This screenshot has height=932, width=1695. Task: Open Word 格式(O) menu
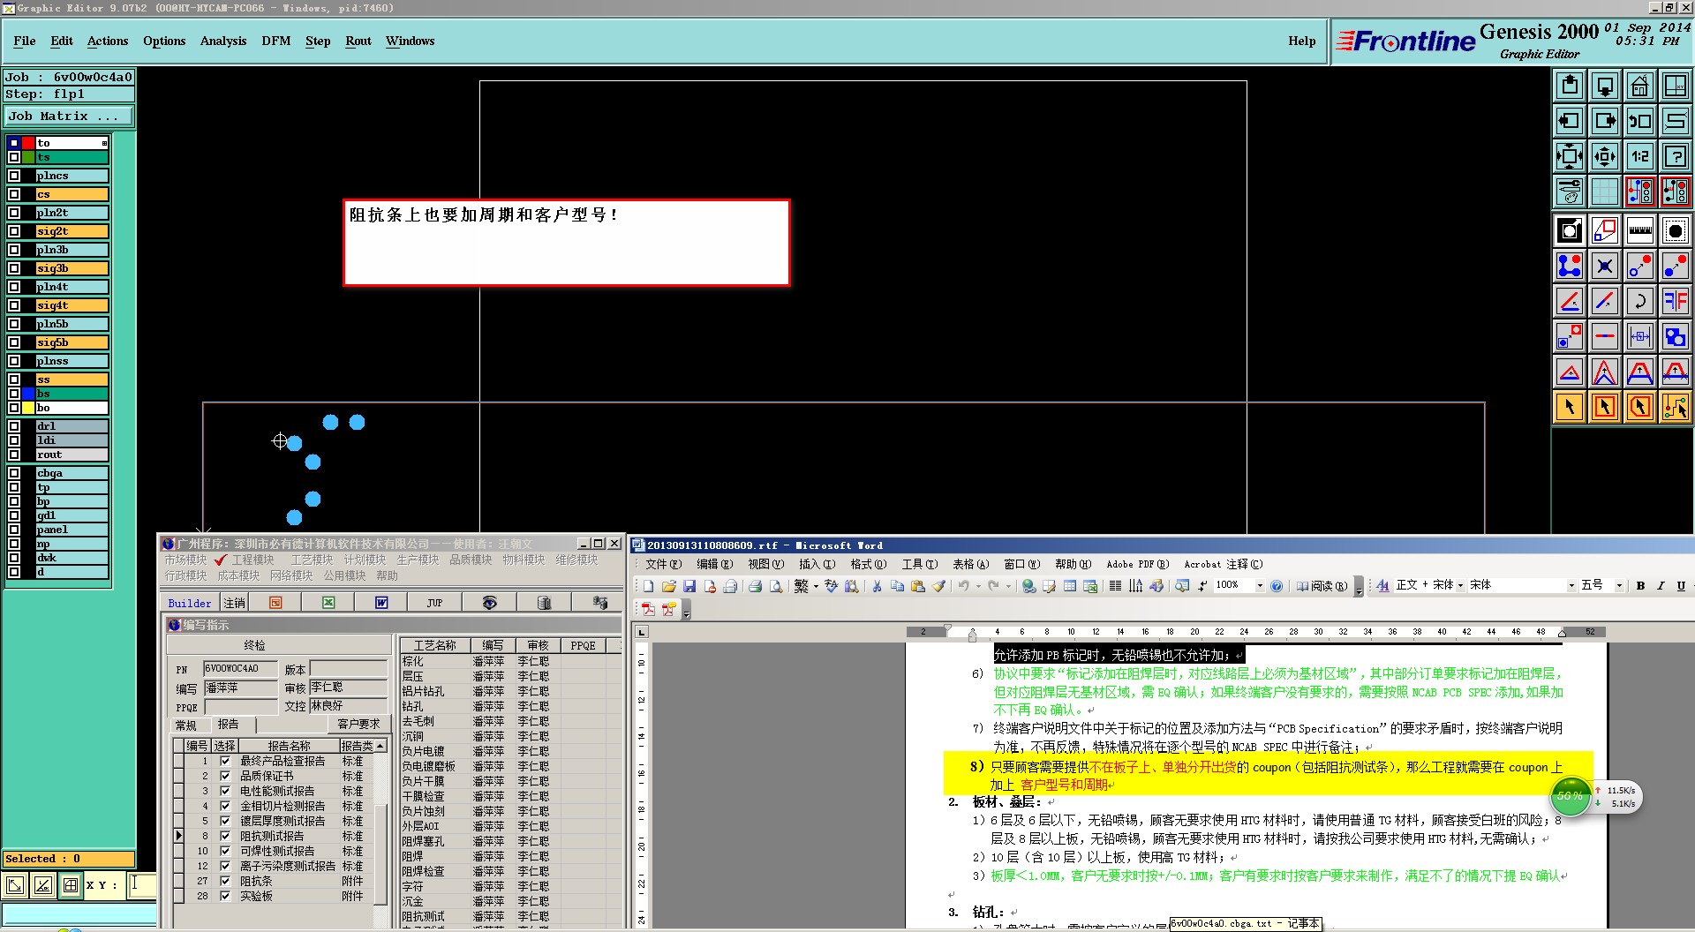click(x=868, y=564)
